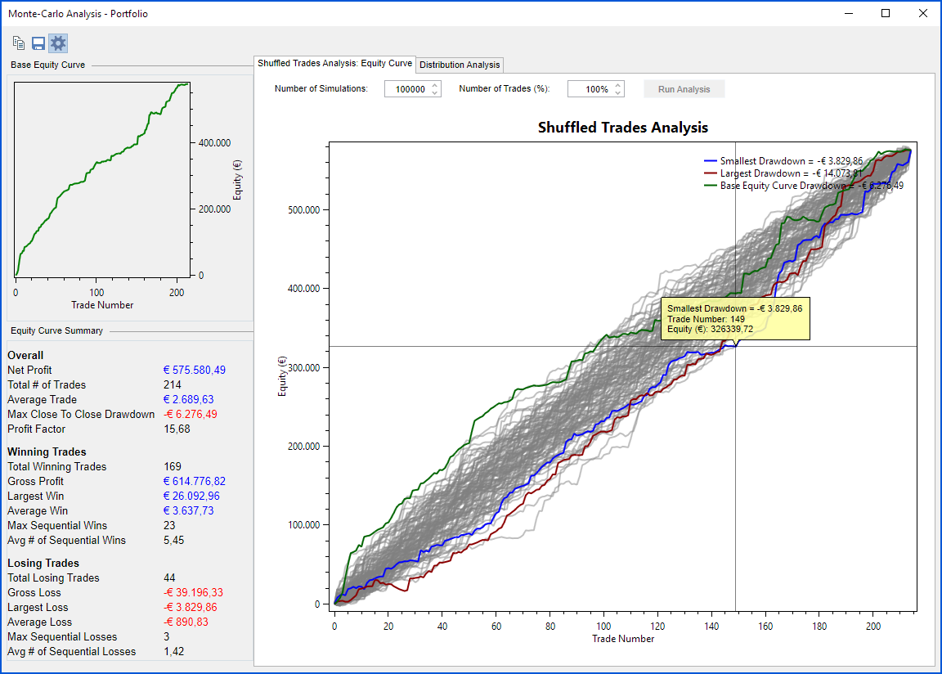Image resolution: width=942 pixels, height=674 pixels.
Task: Decrease Number of Trades percentage down arrow
Action: (618, 93)
